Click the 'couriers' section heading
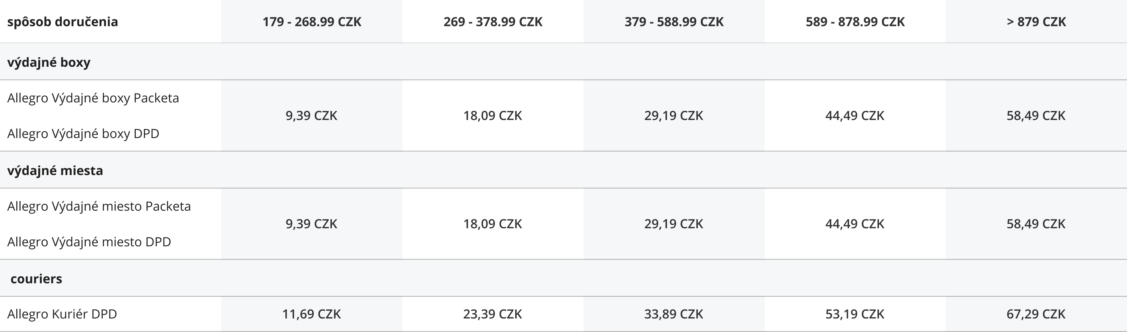 (x=36, y=278)
